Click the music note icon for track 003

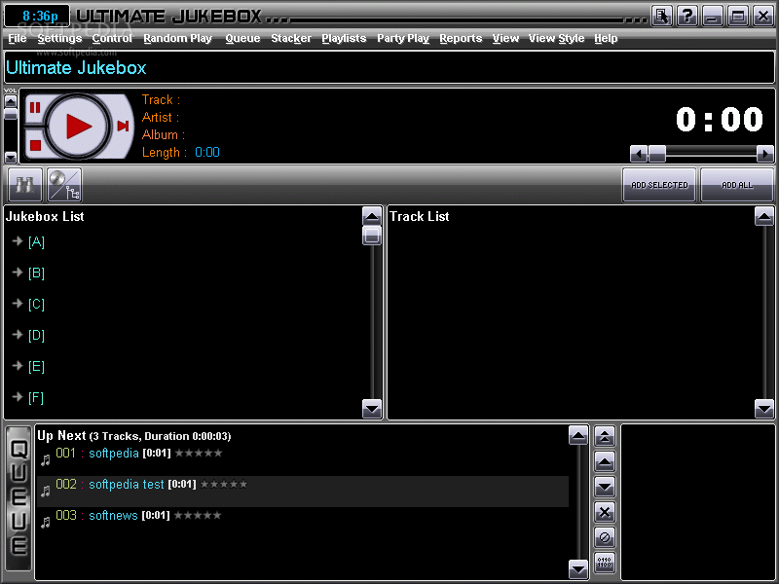point(45,523)
